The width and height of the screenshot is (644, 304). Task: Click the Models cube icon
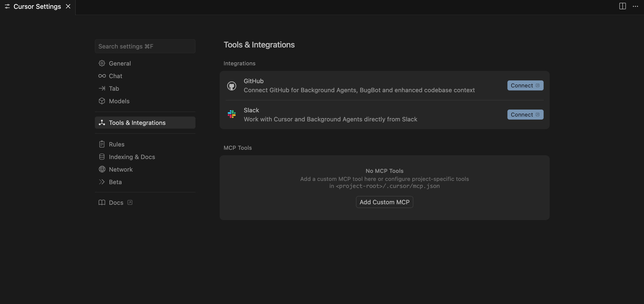click(x=102, y=101)
